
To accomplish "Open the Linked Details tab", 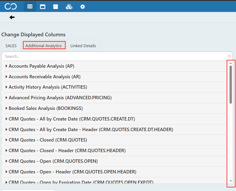I will pyautogui.click(x=83, y=46).
